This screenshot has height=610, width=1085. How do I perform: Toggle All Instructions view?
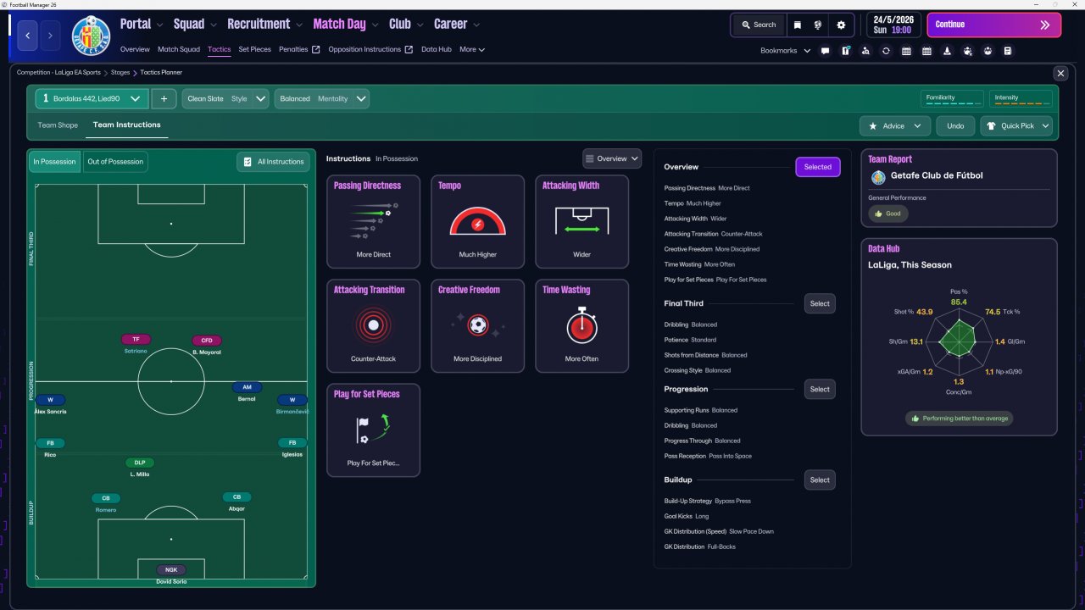(x=273, y=162)
